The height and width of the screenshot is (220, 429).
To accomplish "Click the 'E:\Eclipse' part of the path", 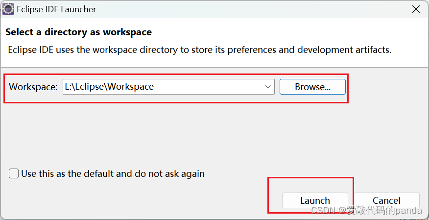I will (85, 86).
